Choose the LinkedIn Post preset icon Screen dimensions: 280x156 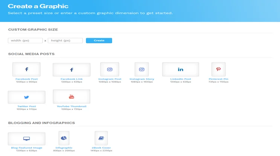(181, 69)
